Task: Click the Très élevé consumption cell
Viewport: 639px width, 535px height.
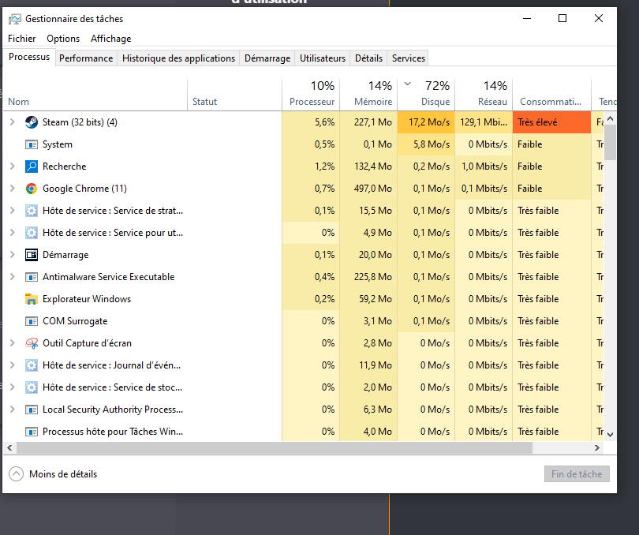Action: tap(551, 122)
